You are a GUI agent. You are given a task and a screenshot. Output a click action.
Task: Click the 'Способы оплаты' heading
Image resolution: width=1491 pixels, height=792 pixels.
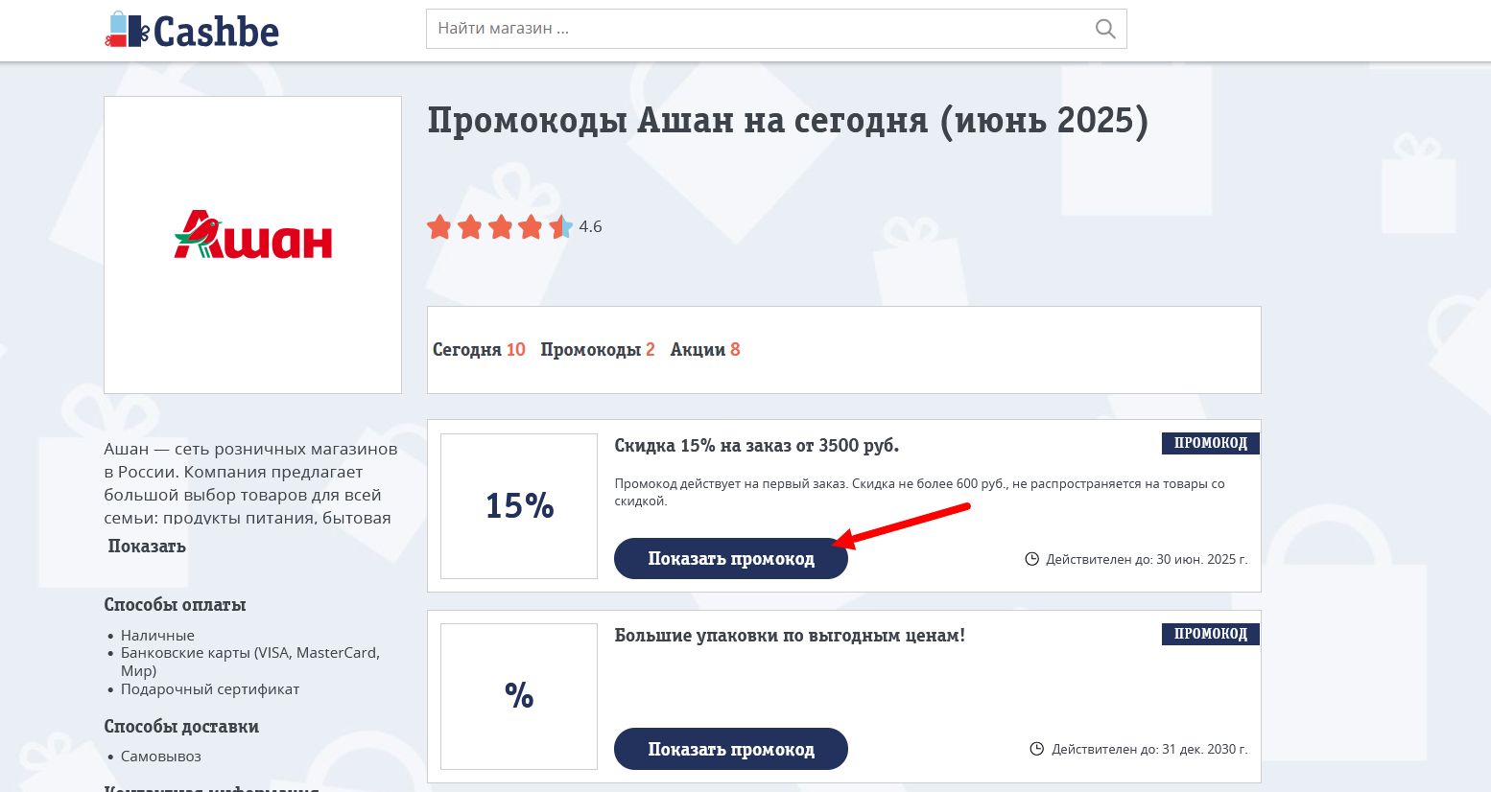tap(175, 605)
